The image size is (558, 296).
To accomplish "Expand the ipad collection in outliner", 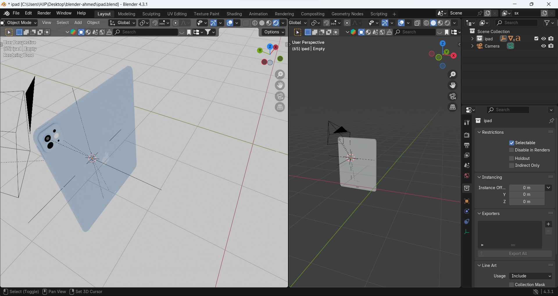I will point(472,39).
